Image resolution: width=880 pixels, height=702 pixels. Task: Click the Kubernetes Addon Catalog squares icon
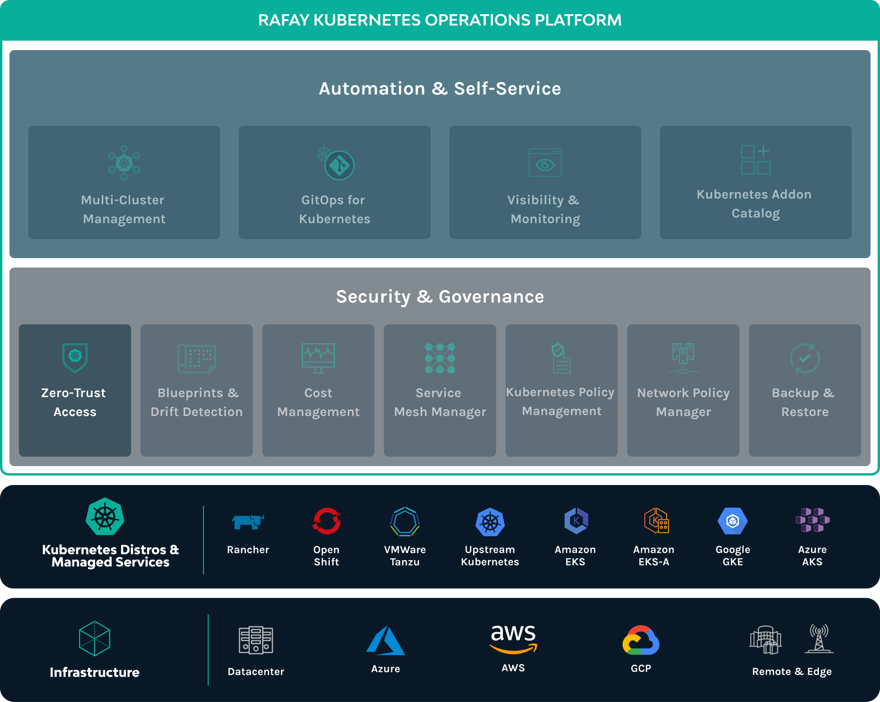tap(756, 160)
